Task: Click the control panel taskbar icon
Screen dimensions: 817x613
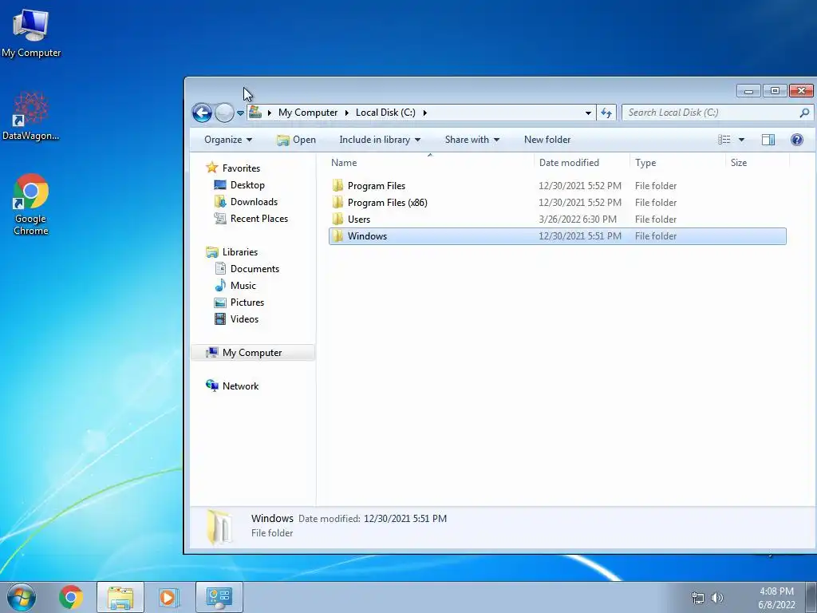Action: pos(219,597)
